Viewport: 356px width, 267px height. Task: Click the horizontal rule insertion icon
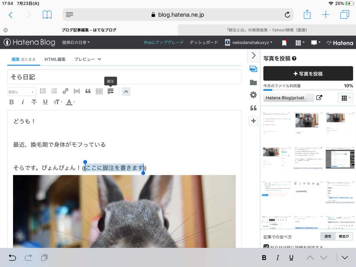pyautogui.click(x=77, y=91)
